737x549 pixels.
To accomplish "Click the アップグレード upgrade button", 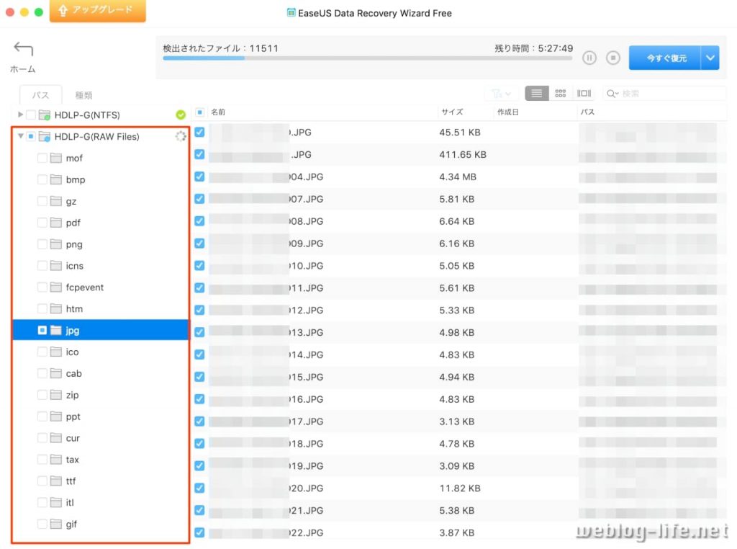I will [x=98, y=10].
